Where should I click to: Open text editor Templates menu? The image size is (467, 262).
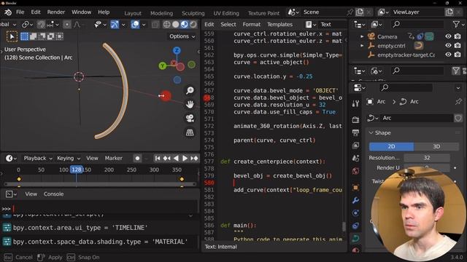(x=279, y=24)
